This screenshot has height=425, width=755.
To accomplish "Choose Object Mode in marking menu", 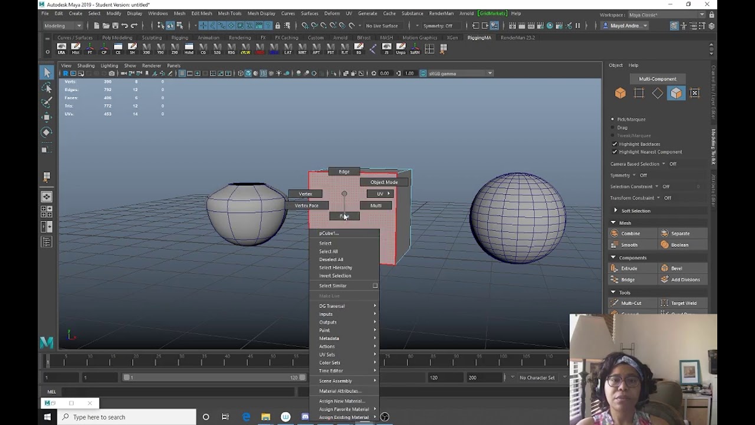I will click(383, 182).
